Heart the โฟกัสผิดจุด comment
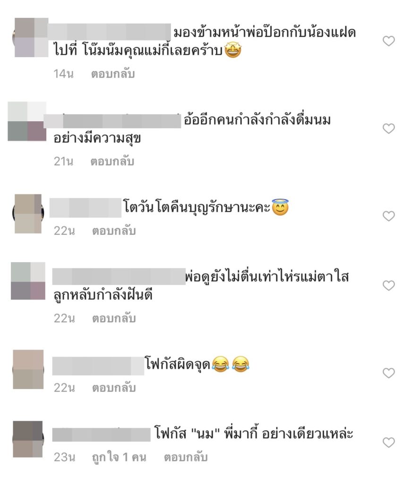 (389, 373)
